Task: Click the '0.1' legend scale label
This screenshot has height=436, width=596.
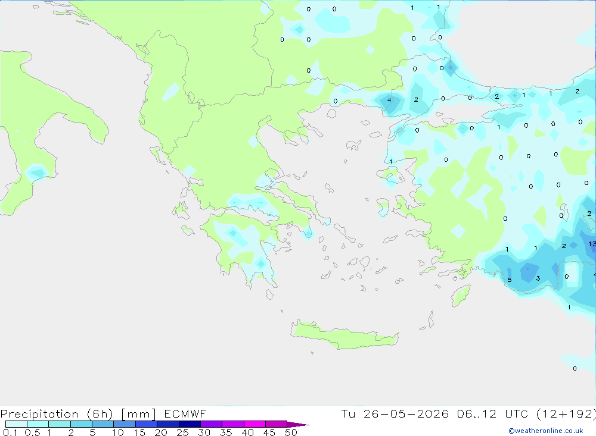Action: (10, 432)
